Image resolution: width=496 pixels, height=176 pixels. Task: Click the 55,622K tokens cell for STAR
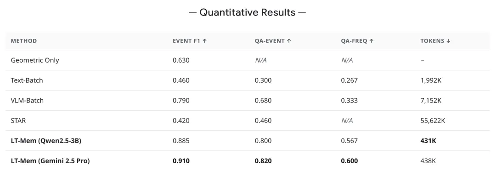[x=433, y=121]
